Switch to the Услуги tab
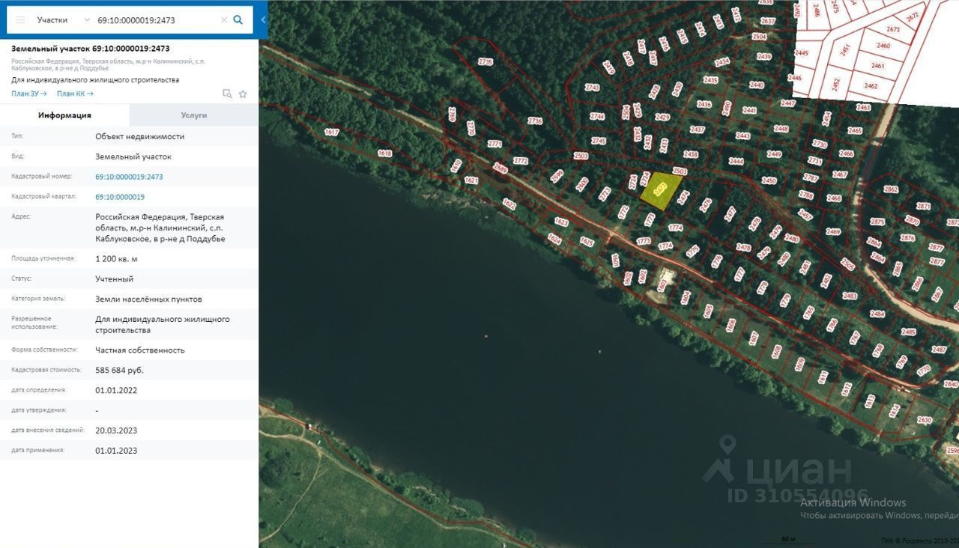Viewport: 959px width, 548px height. click(193, 115)
